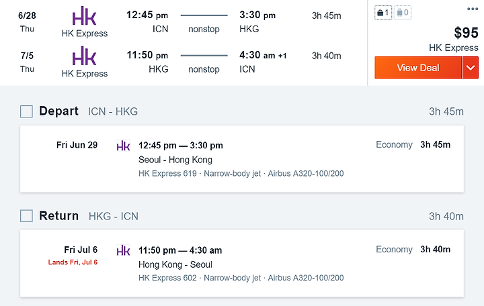Tick the Depart ICN - HKG checkbox
Screen dimensions: 484x306
click(x=26, y=111)
